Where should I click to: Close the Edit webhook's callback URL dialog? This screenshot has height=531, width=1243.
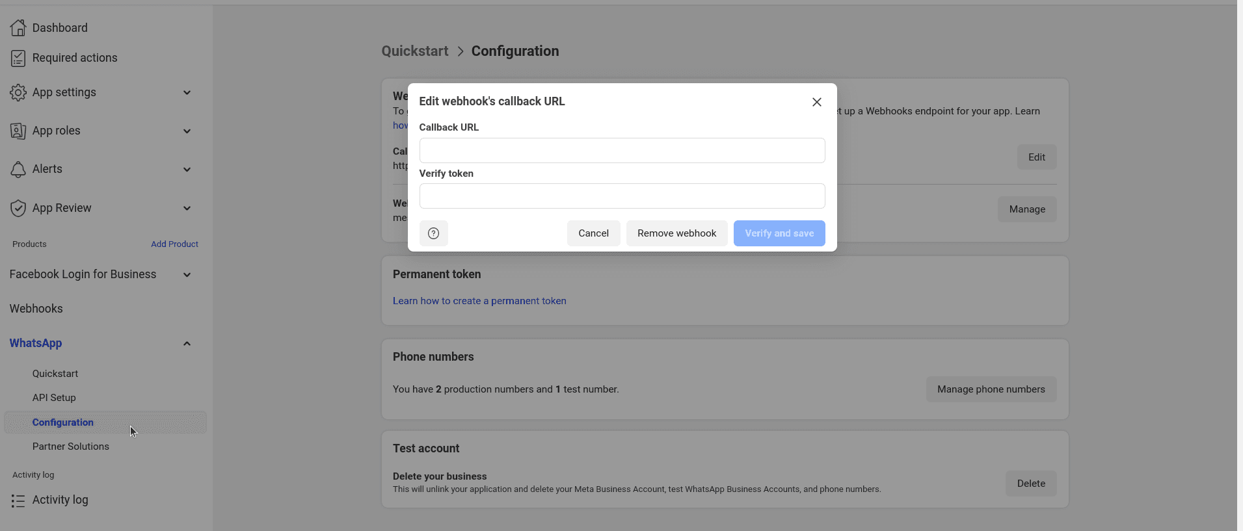pyautogui.click(x=816, y=102)
